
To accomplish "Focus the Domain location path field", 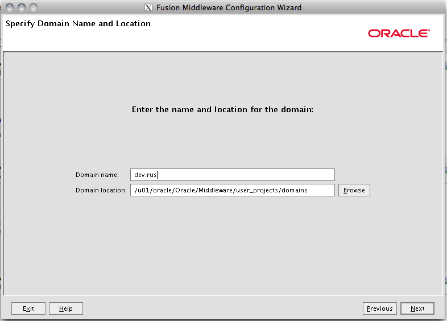I will [x=233, y=190].
